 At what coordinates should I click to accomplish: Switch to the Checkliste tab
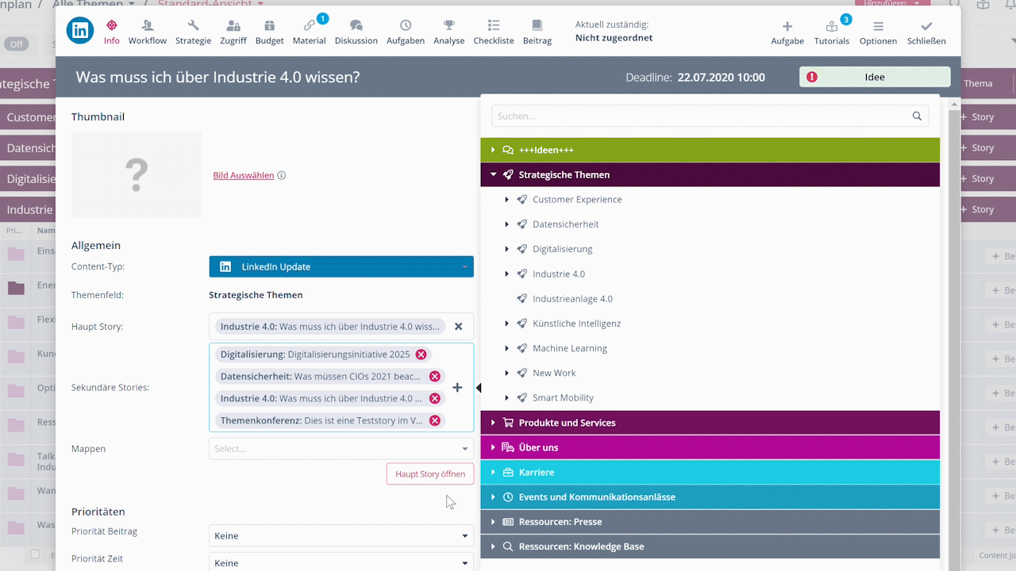(493, 32)
